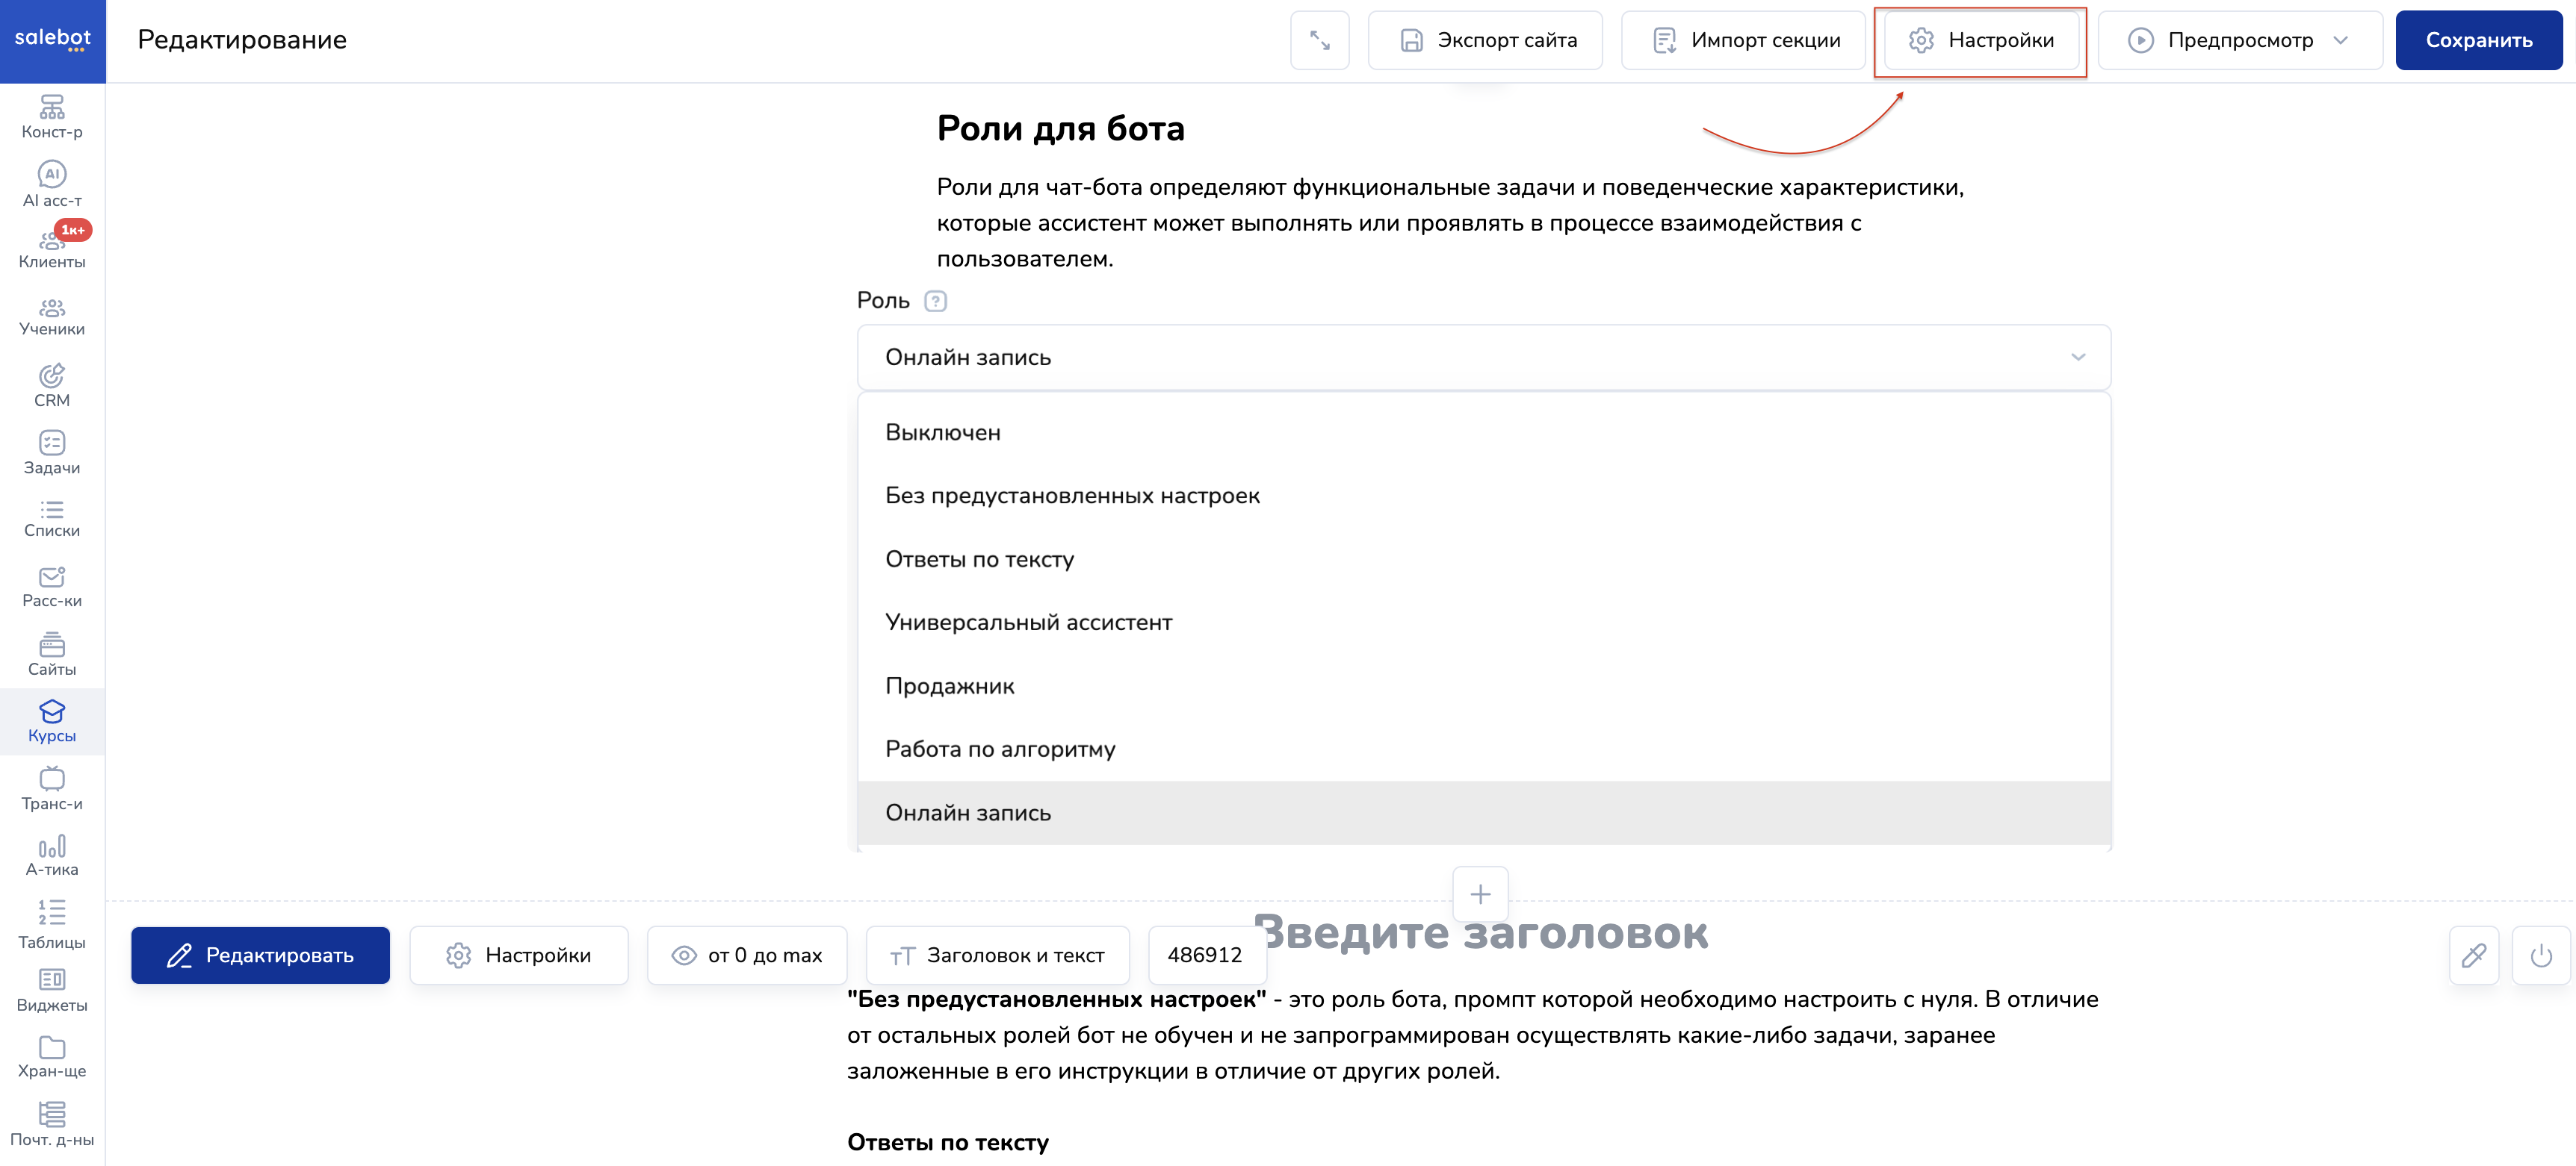This screenshot has height=1166, width=2576.
Task: Open the Почт. д-ны mail domains section
Action: pyautogui.click(x=52, y=1125)
